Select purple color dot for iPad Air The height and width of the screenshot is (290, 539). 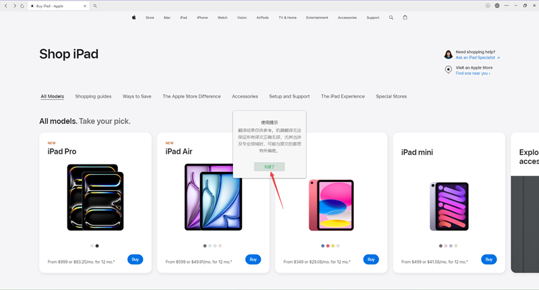[215, 246]
